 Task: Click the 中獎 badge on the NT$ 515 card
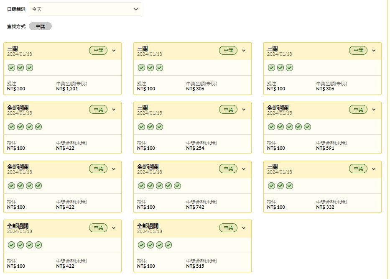coord(228,228)
